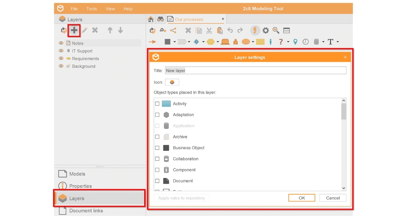Open the binoculars search tab
This screenshot has height=219, width=418.
tap(161, 19)
